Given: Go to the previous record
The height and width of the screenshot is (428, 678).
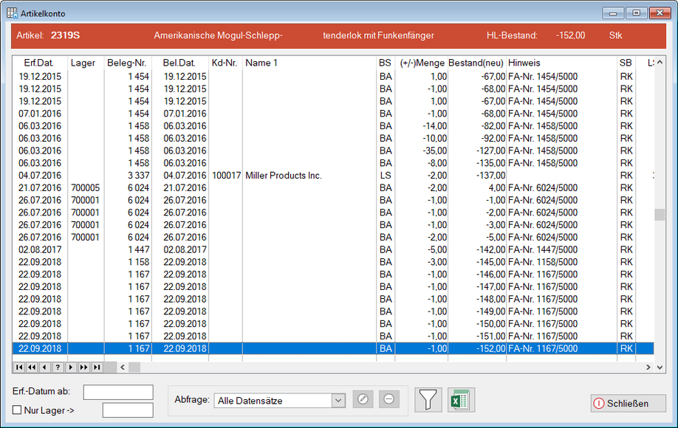Looking at the screenshot, I should 44,367.
